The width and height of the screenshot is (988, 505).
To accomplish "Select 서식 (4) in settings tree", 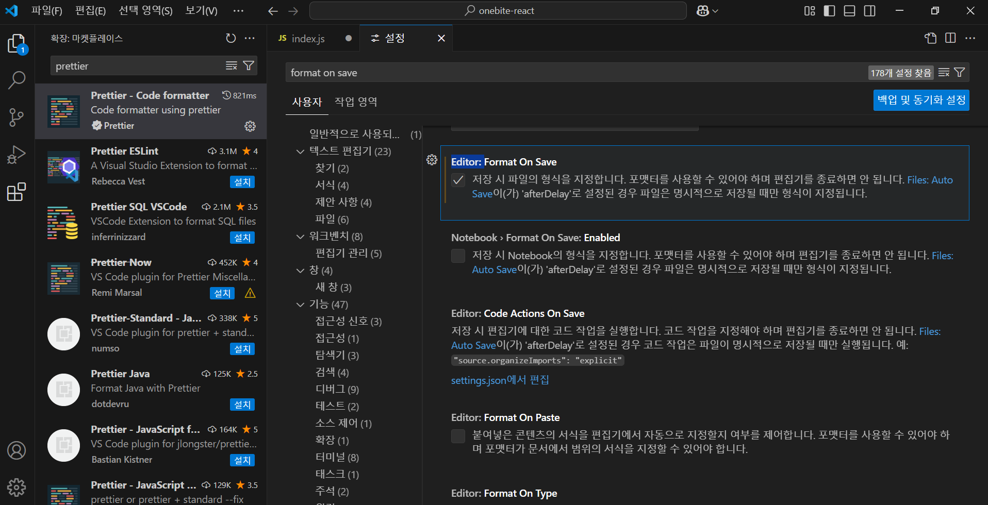I will tap(332, 186).
